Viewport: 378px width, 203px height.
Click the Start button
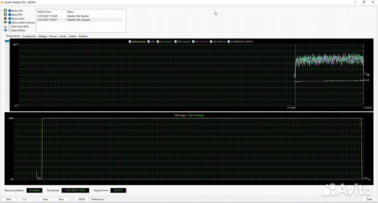click(x=9, y=199)
